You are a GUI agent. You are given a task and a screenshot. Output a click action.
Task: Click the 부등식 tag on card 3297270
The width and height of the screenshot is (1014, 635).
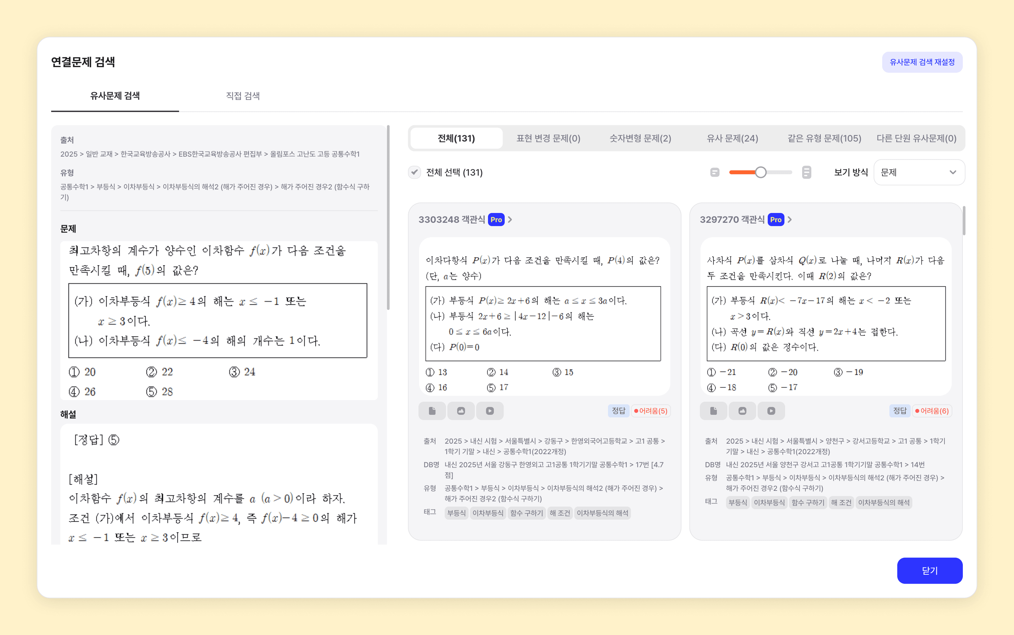click(738, 503)
